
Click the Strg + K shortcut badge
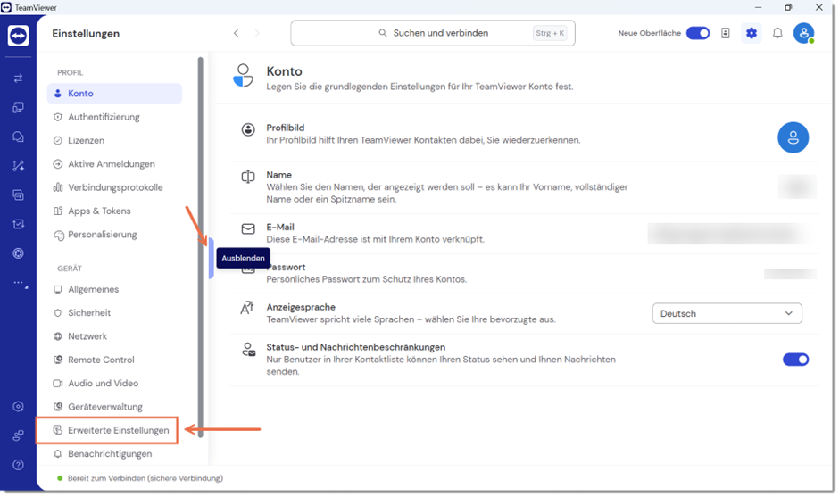[x=550, y=33]
